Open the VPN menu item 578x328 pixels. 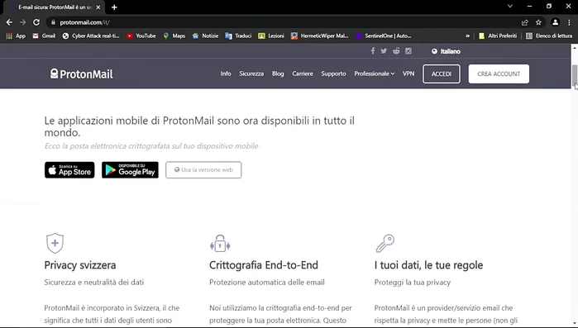point(408,74)
